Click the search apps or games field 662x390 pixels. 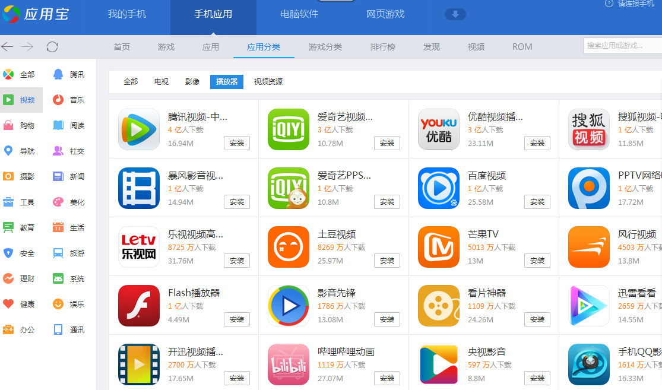(622, 46)
